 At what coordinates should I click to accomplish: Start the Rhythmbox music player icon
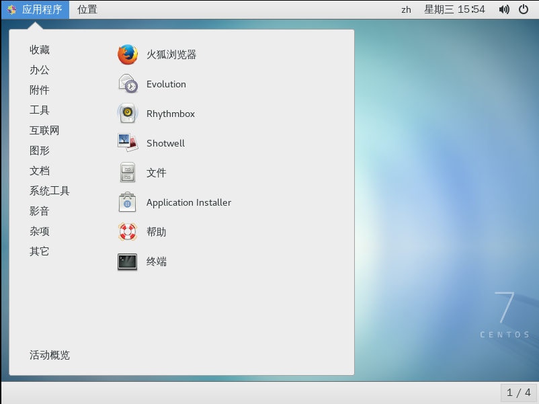[128, 114]
